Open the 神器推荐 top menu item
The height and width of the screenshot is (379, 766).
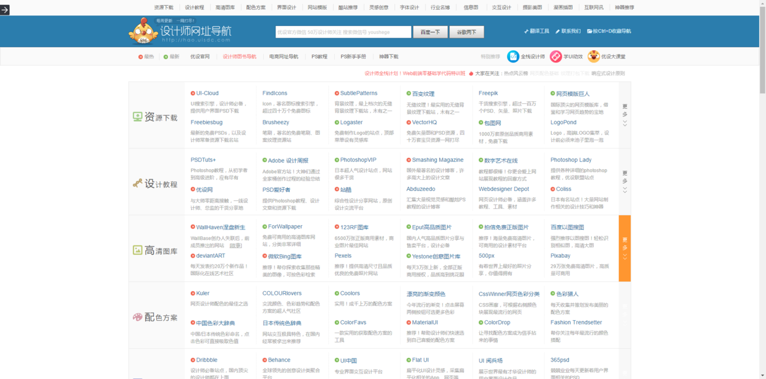click(625, 7)
